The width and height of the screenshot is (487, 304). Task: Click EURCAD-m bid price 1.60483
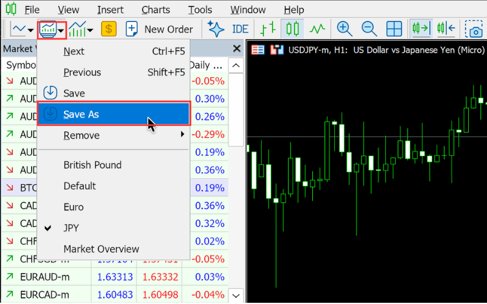coord(115,295)
